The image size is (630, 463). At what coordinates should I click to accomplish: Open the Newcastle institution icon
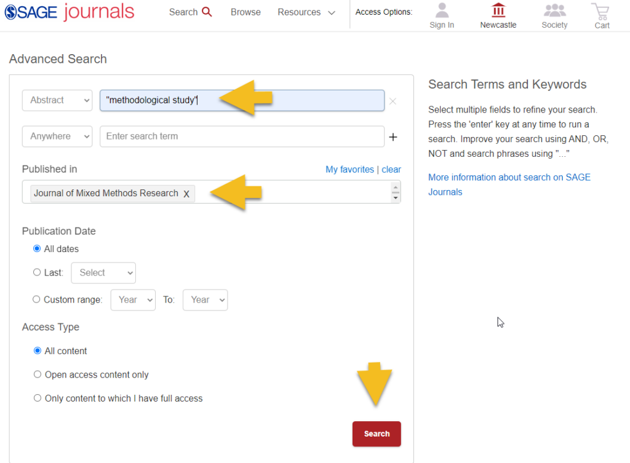(x=498, y=11)
